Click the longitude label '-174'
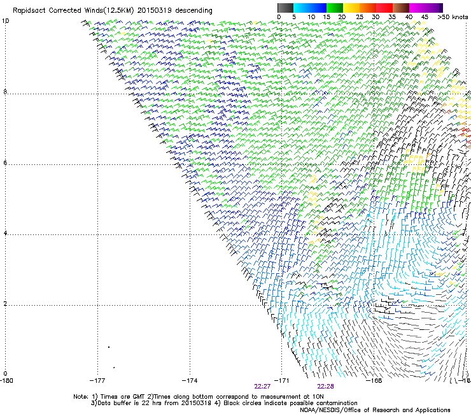This screenshot has width=471, height=414. pos(190,381)
